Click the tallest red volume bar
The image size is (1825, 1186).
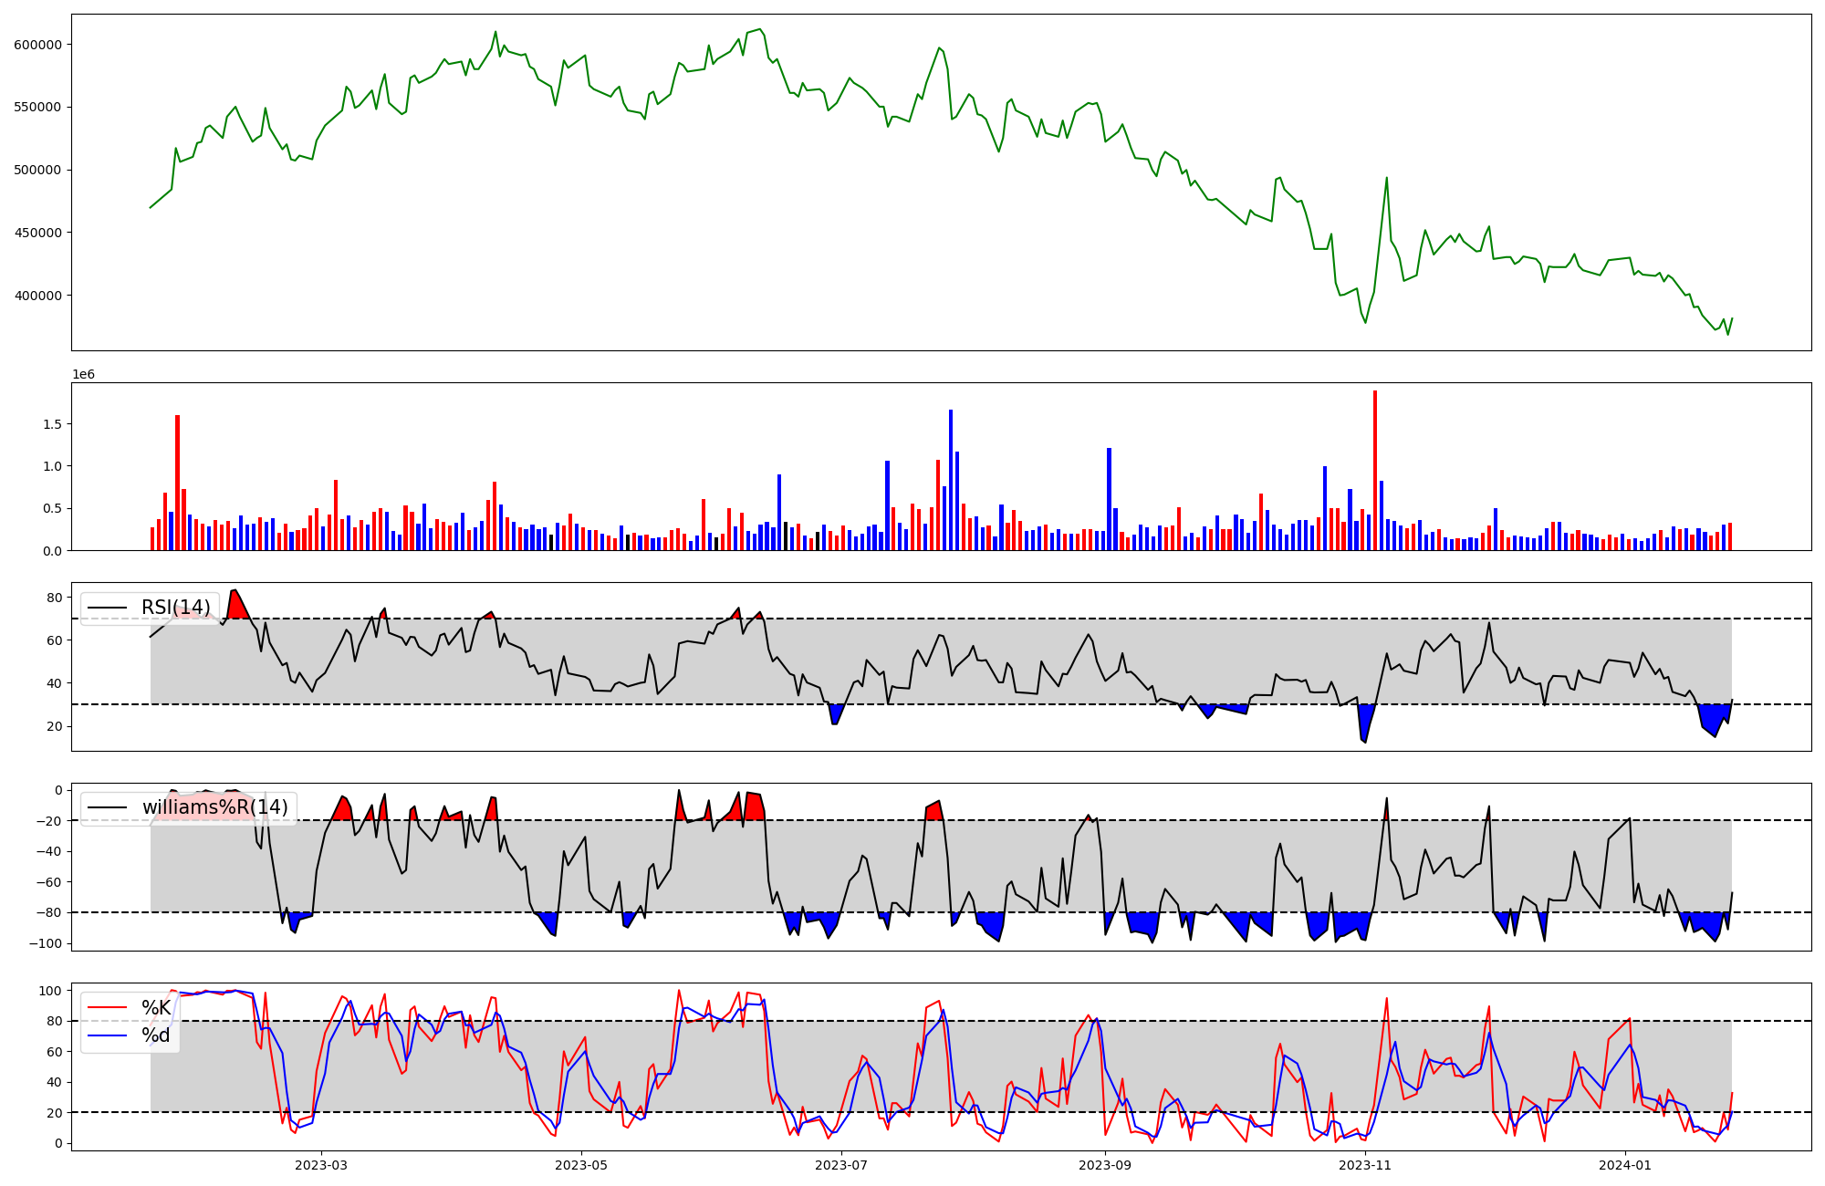point(1375,470)
